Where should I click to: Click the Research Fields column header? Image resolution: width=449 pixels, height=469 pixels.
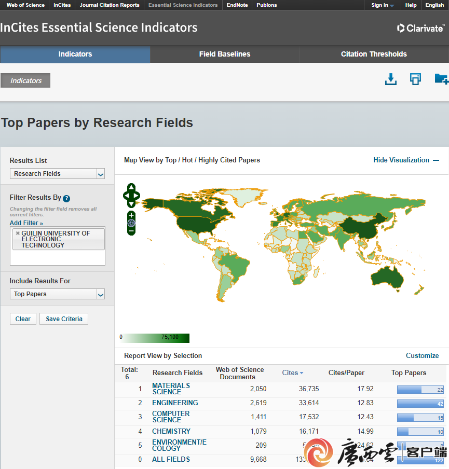(x=178, y=373)
